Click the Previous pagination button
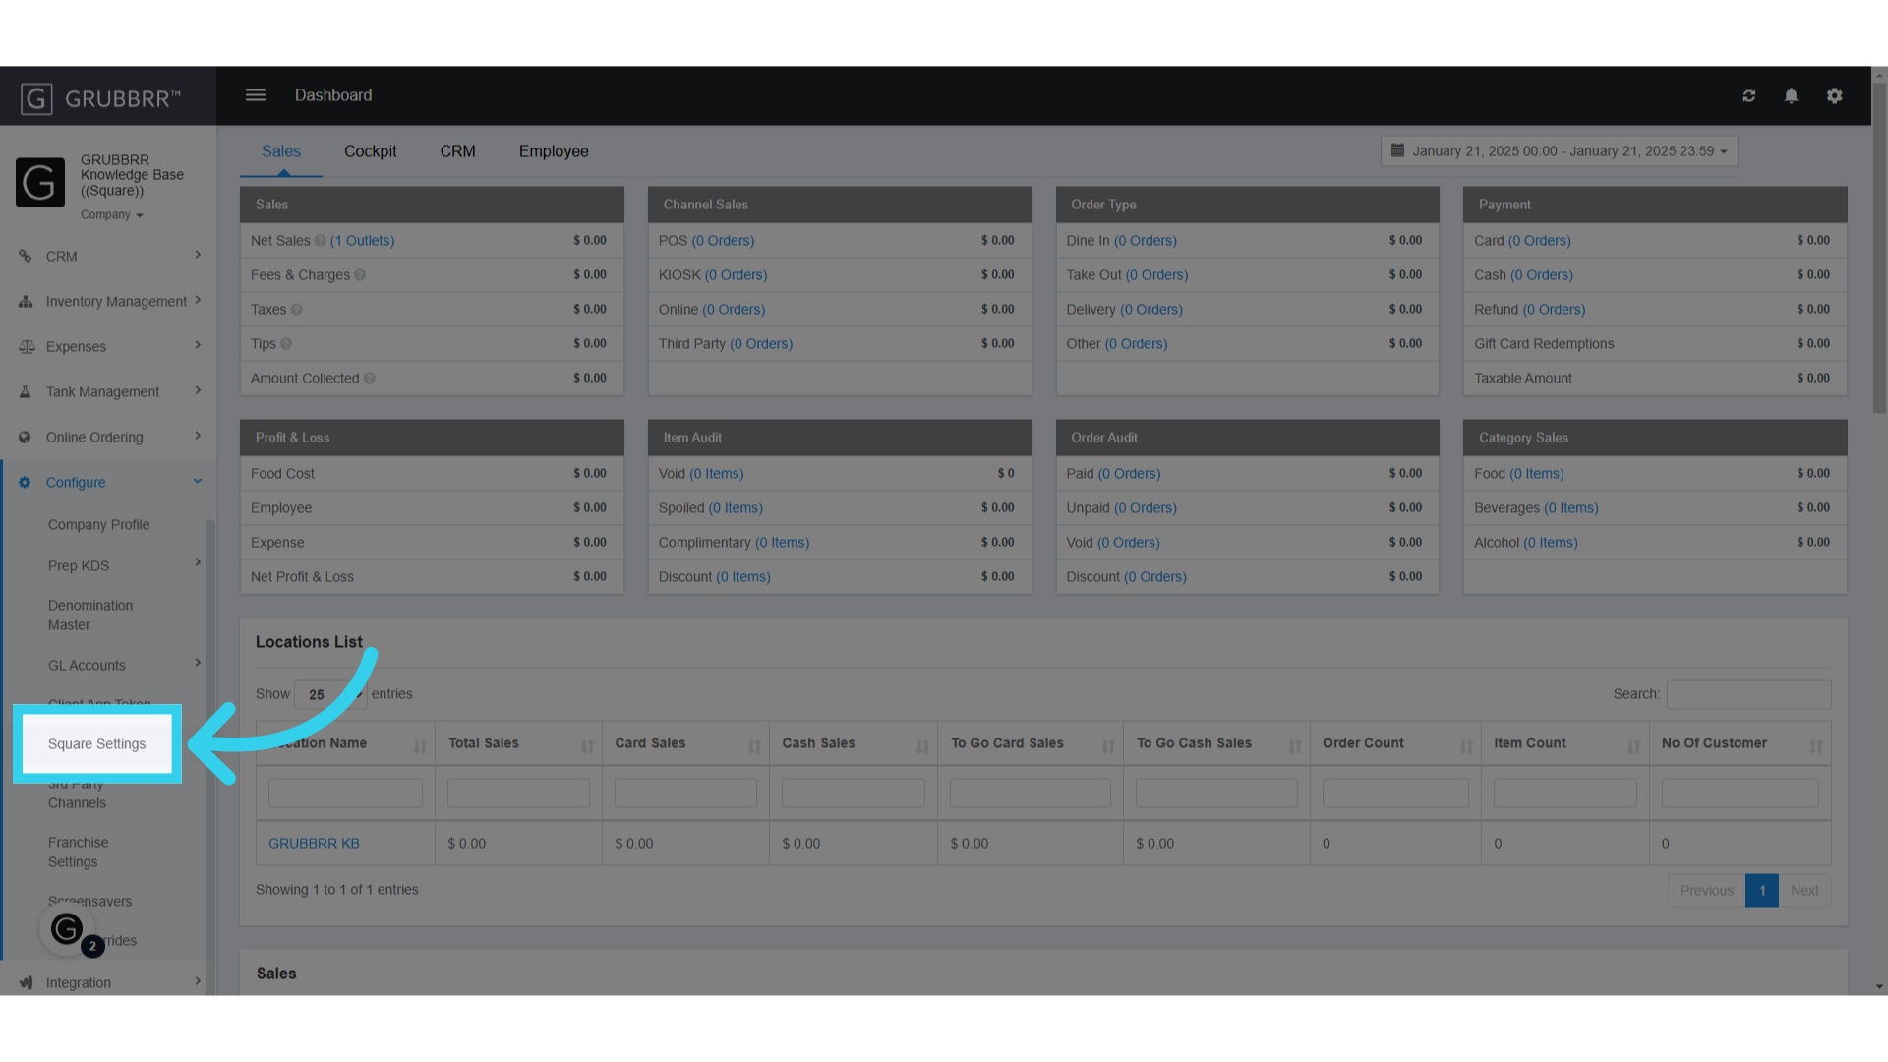Image resolution: width=1888 pixels, height=1062 pixels. (1706, 891)
